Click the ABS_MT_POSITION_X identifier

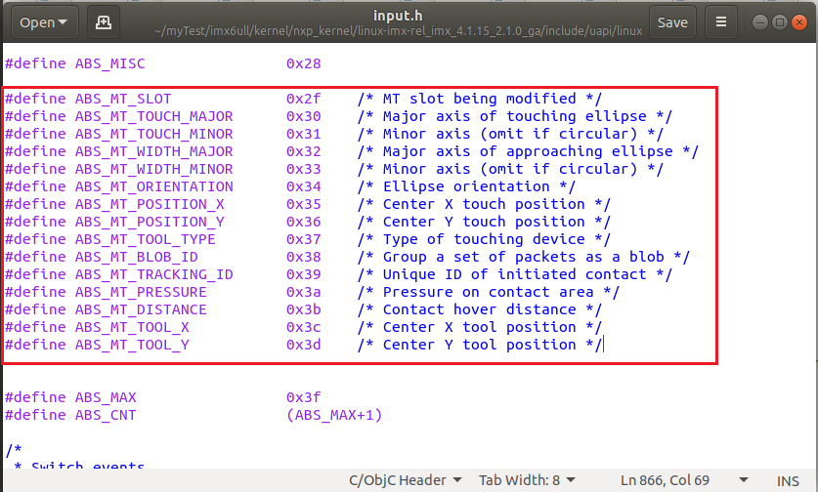(x=150, y=204)
